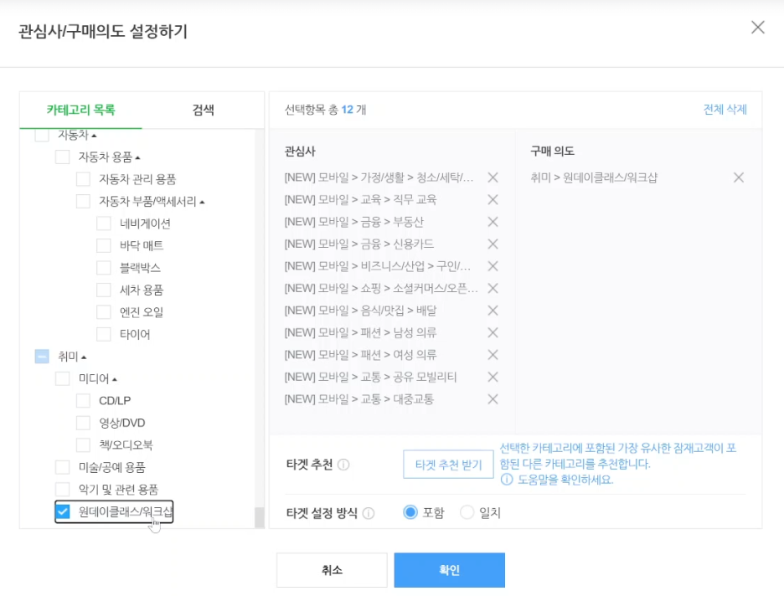
Task: Switch to the 검색 tab
Action: [203, 110]
